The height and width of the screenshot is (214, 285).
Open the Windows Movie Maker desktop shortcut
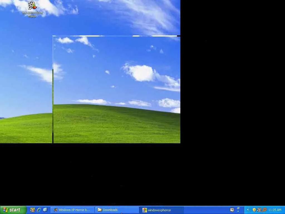[x=32, y=9]
